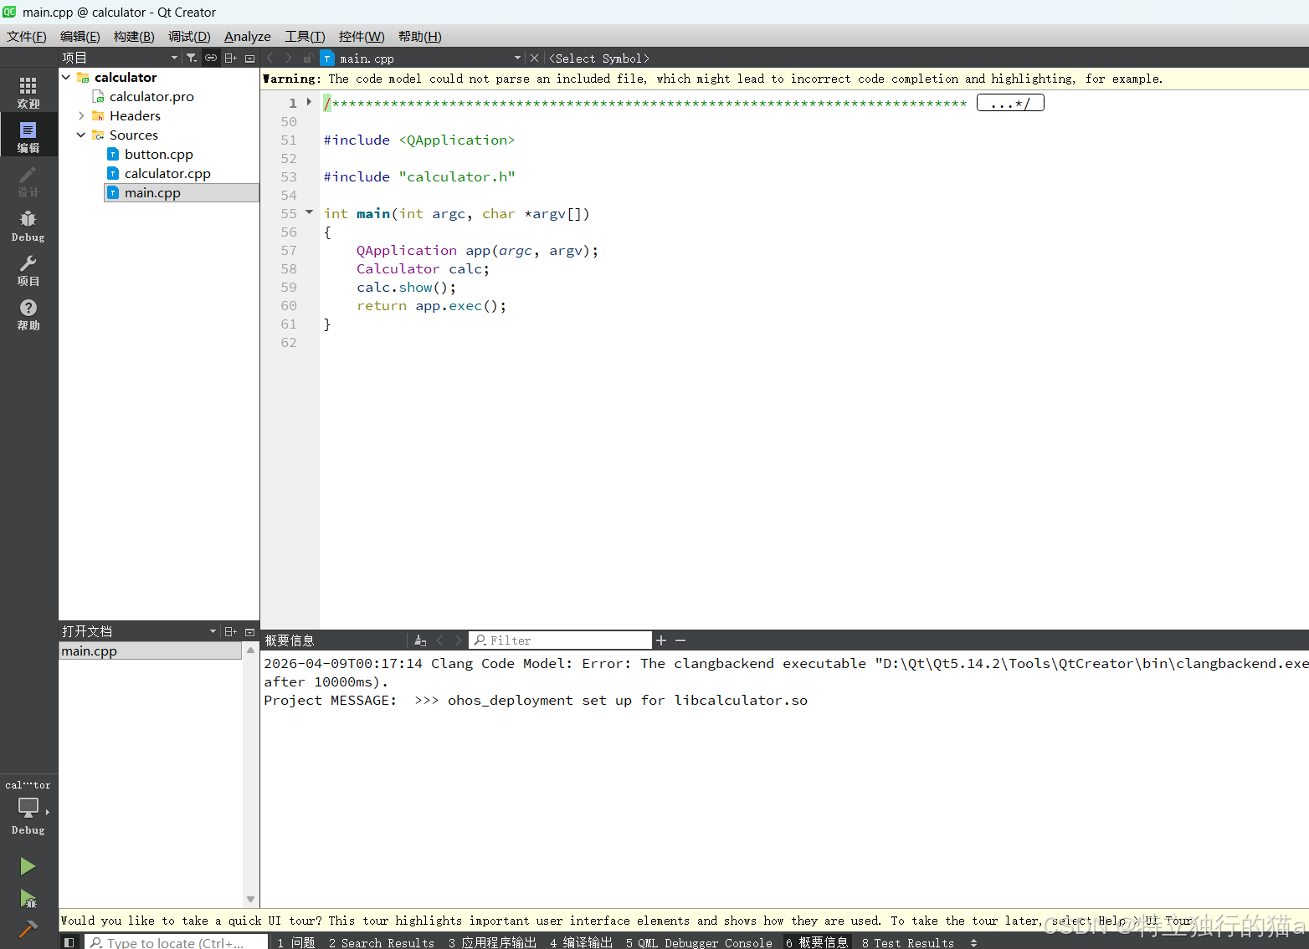Show the 5 QML Debugger Console pane
1309x949 pixels.
click(699, 942)
